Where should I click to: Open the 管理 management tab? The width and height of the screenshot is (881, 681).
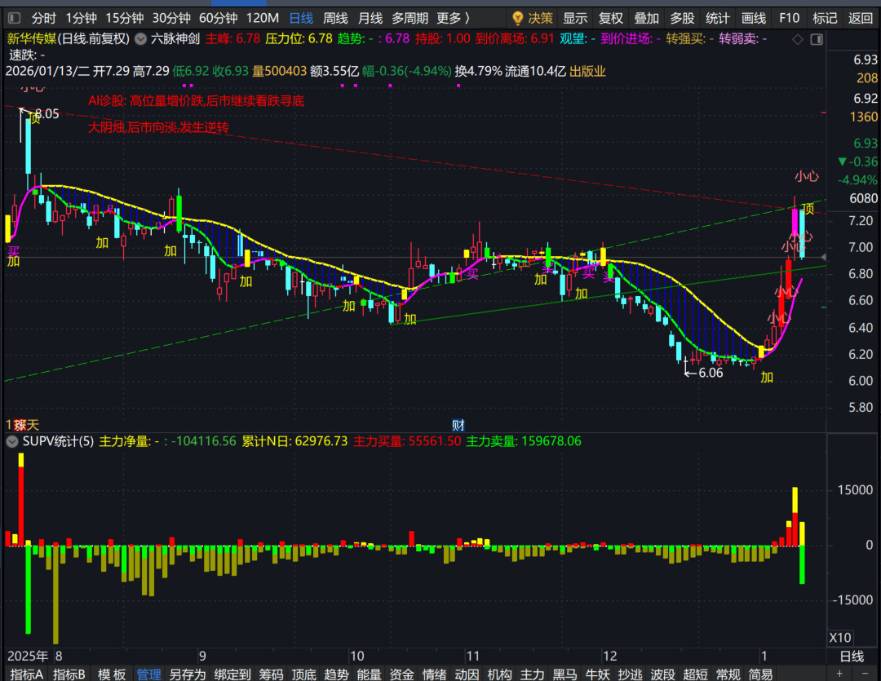tap(148, 674)
